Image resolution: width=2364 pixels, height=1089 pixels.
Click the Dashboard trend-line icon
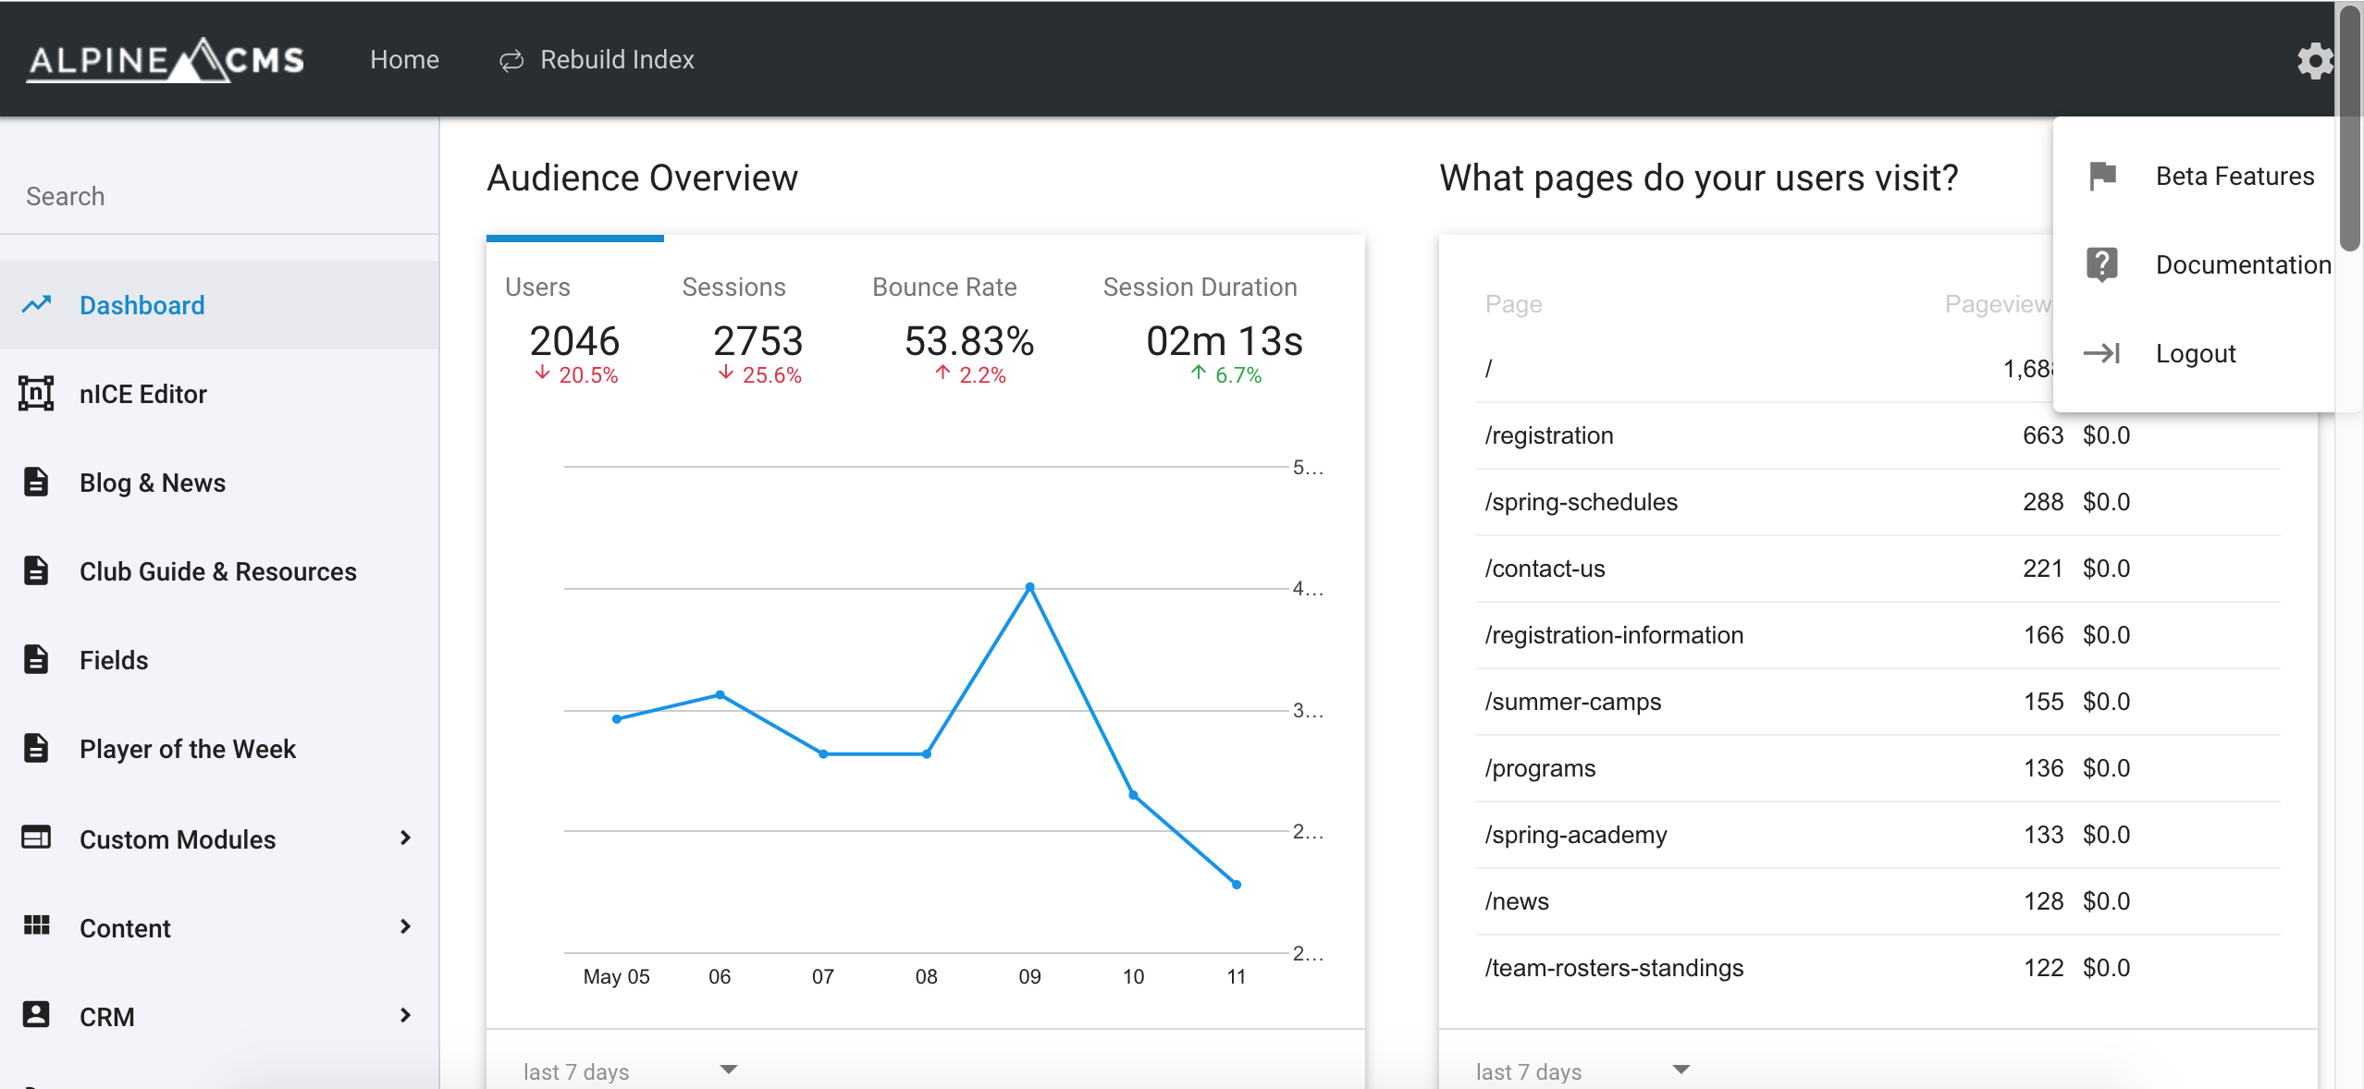36,305
